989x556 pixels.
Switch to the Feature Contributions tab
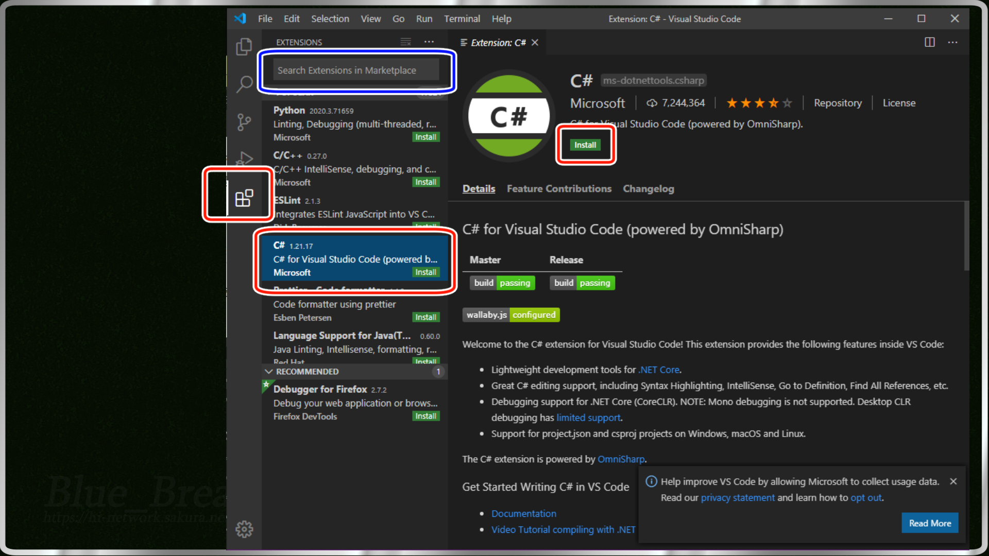(558, 189)
